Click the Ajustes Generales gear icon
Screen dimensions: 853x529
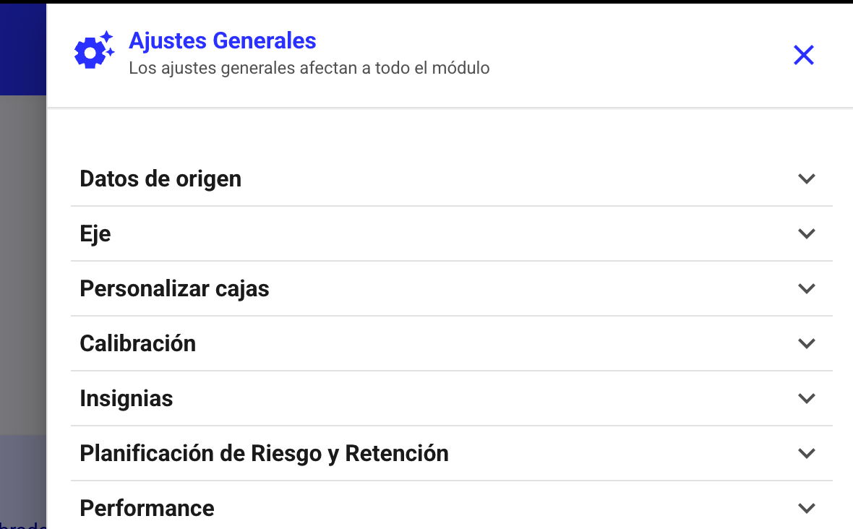(94, 51)
